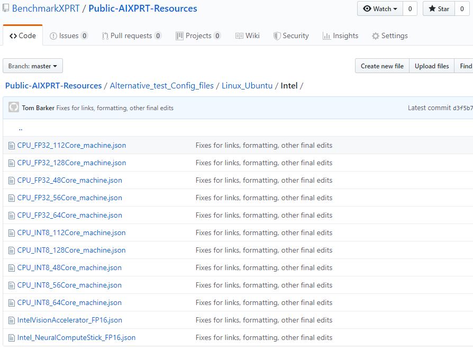Open CPU_INT8_128Core_machine.json file
This screenshot has height=349, width=473.
[71, 250]
